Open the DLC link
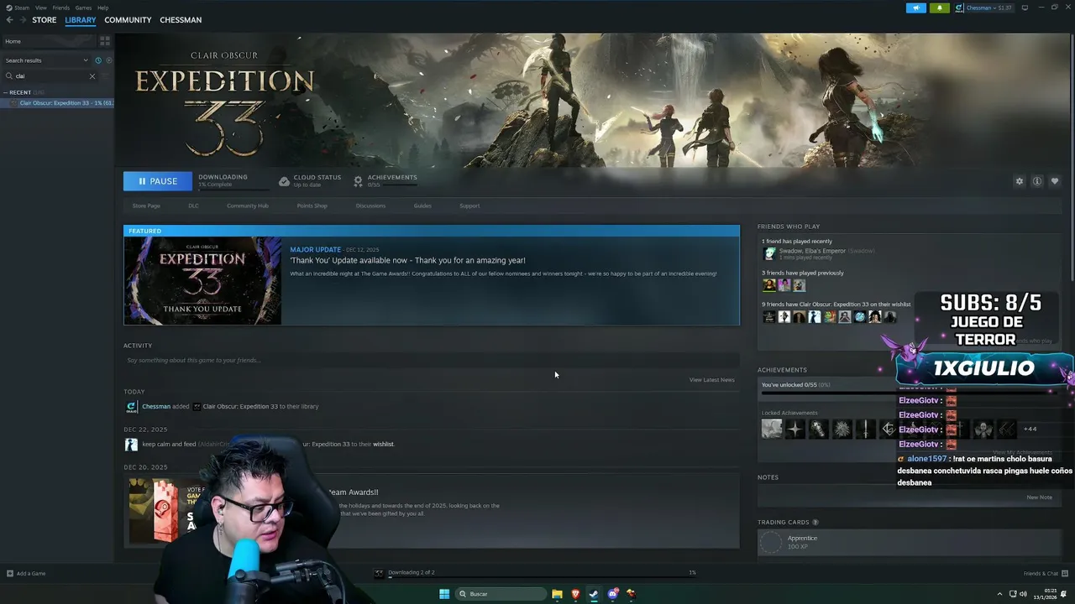This screenshot has width=1075, height=604. tap(193, 206)
